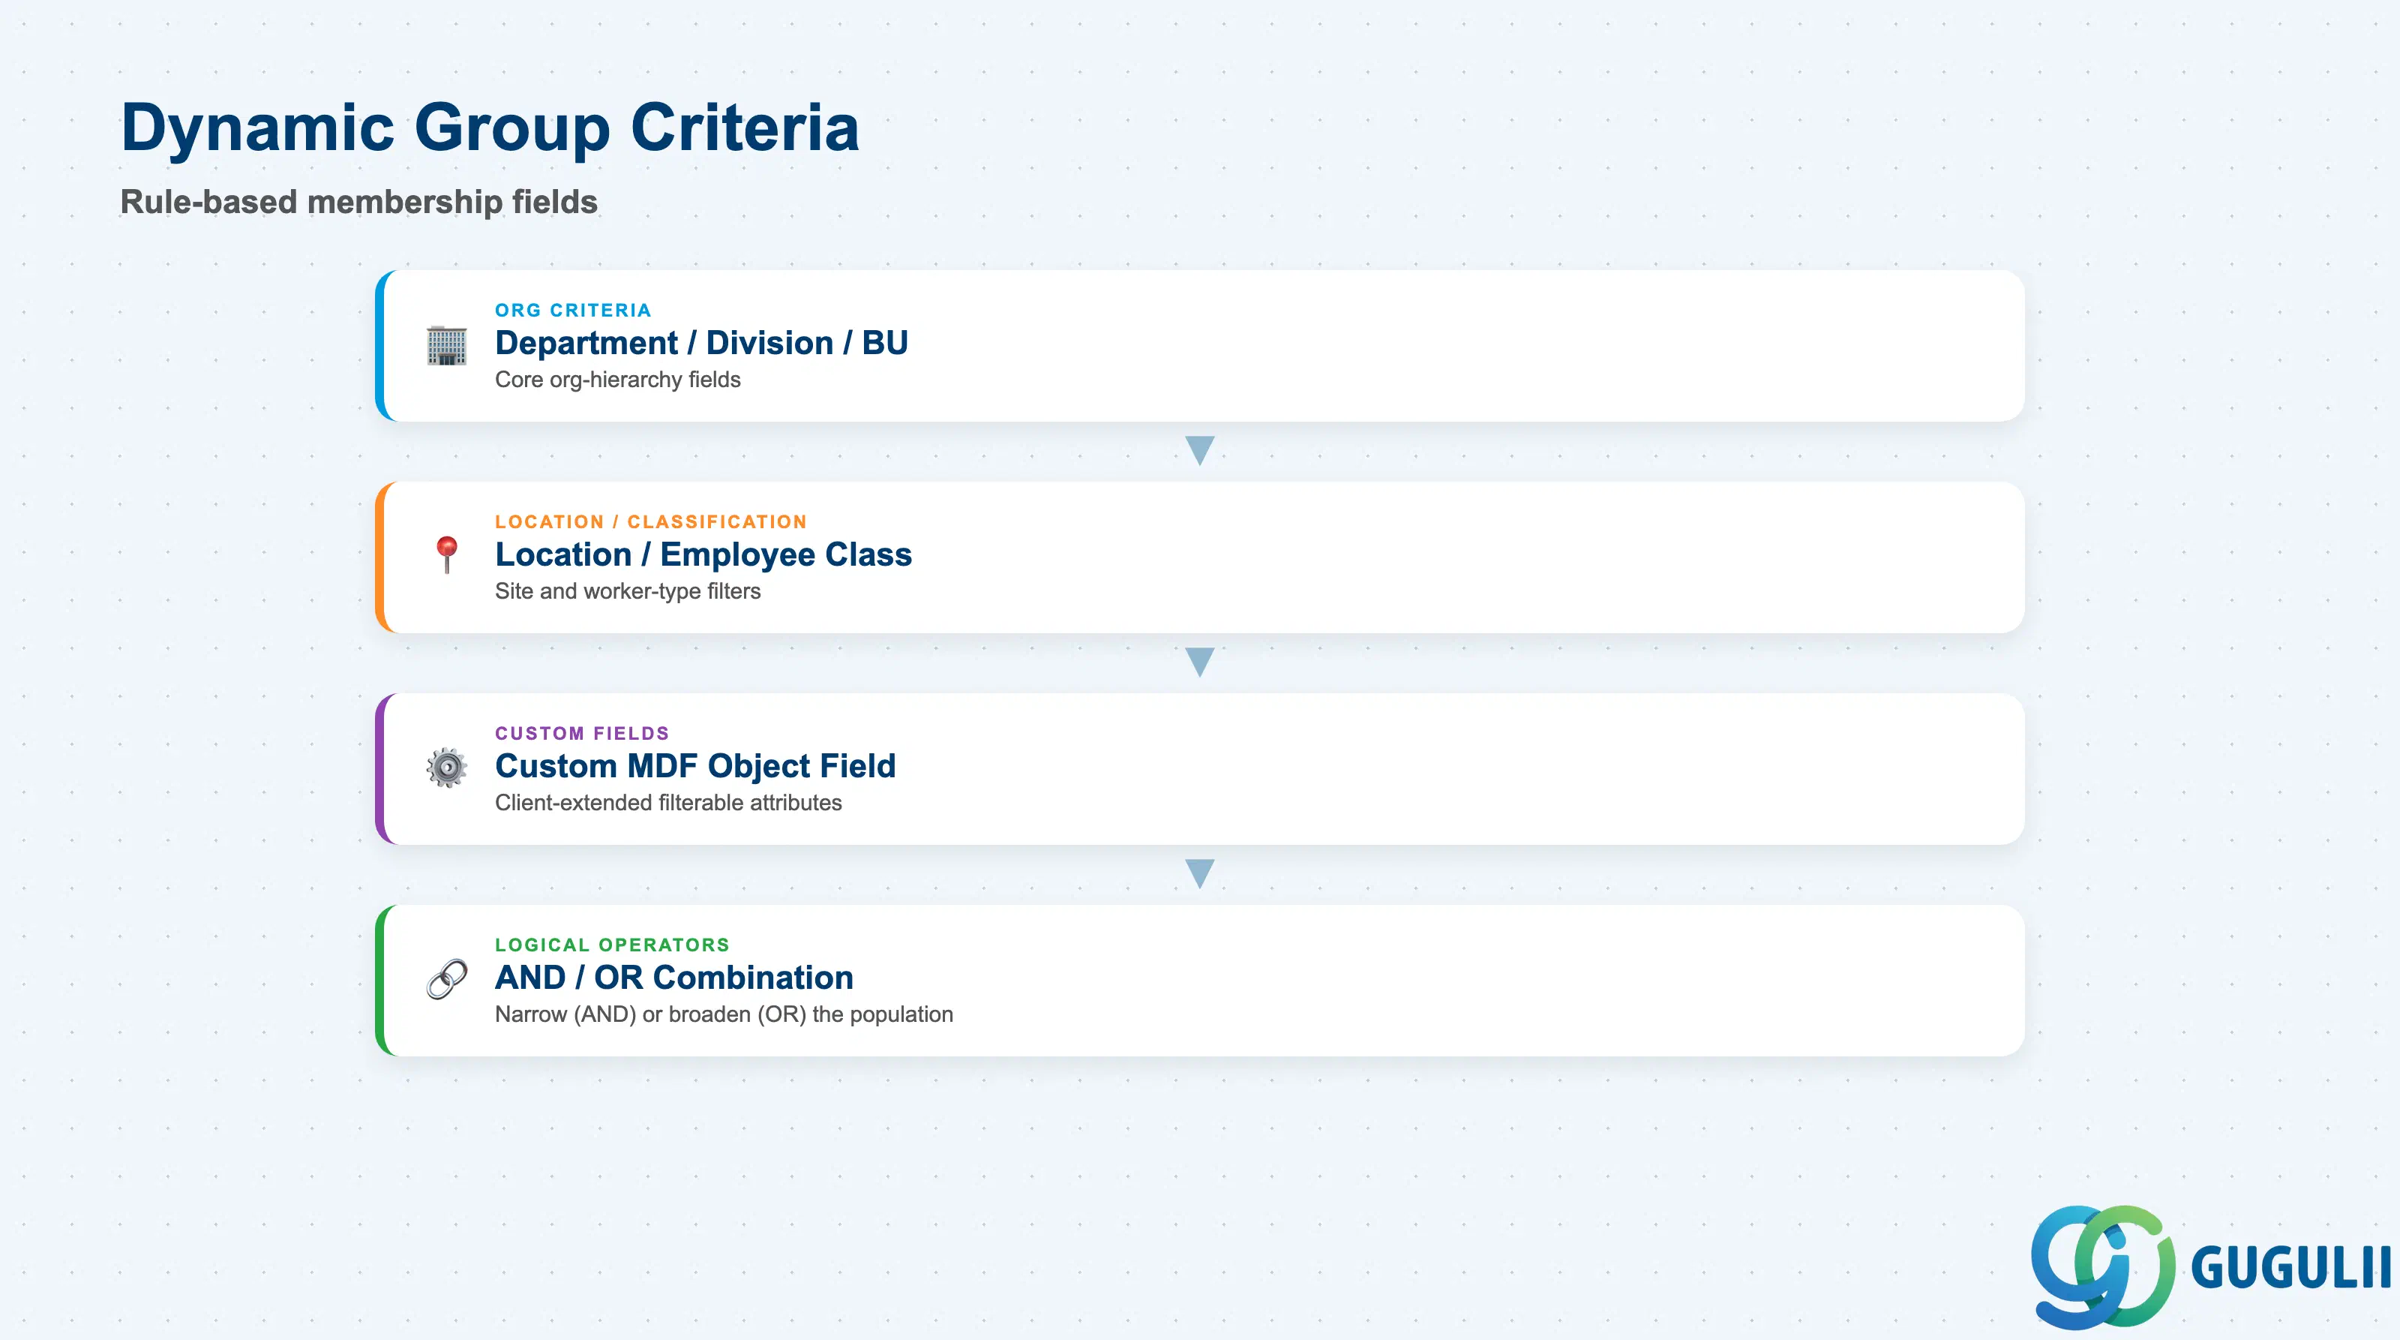Click the red pushpin location icon
2400x1340 pixels.
click(446, 555)
